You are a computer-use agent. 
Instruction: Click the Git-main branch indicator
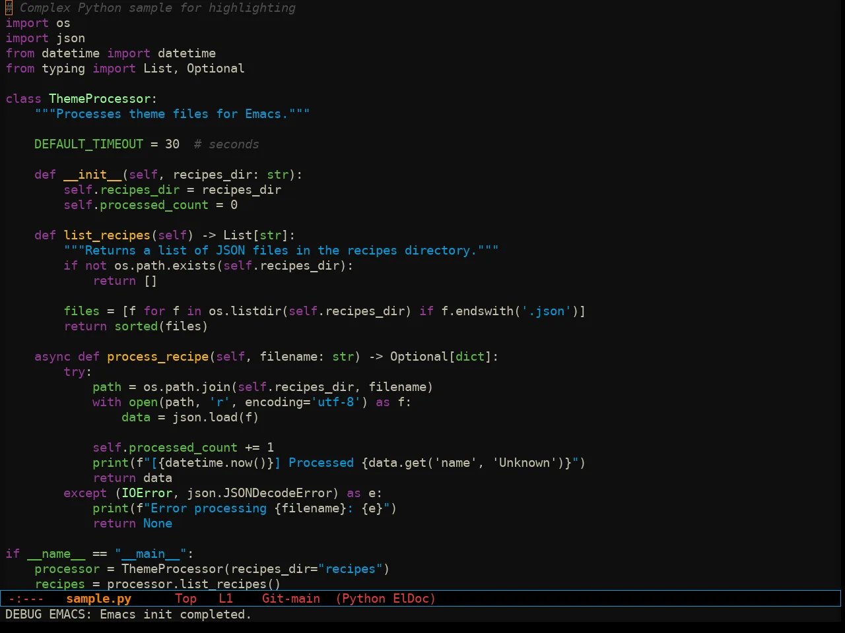coord(291,599)
